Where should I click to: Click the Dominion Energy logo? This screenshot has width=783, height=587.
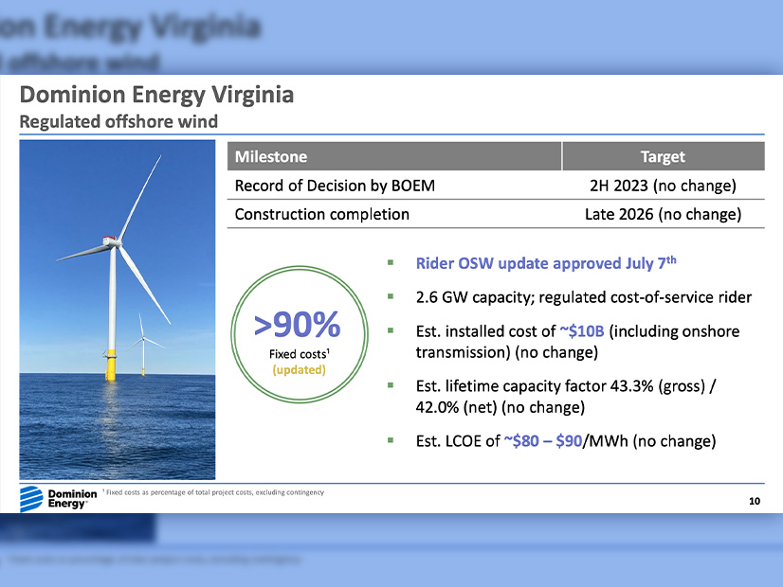coord(58,498)
